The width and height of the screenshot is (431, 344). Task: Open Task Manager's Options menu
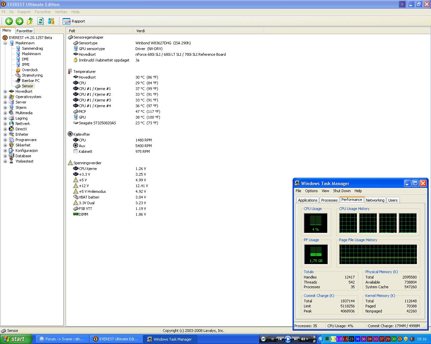coord(311,191)
